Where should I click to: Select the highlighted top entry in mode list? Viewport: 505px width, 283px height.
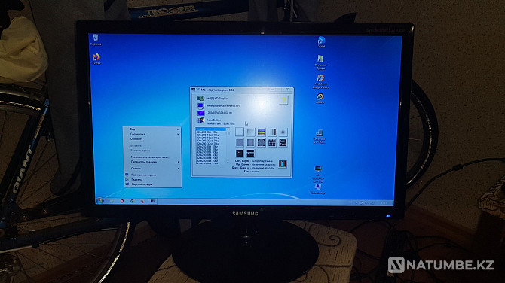[211, 129]
